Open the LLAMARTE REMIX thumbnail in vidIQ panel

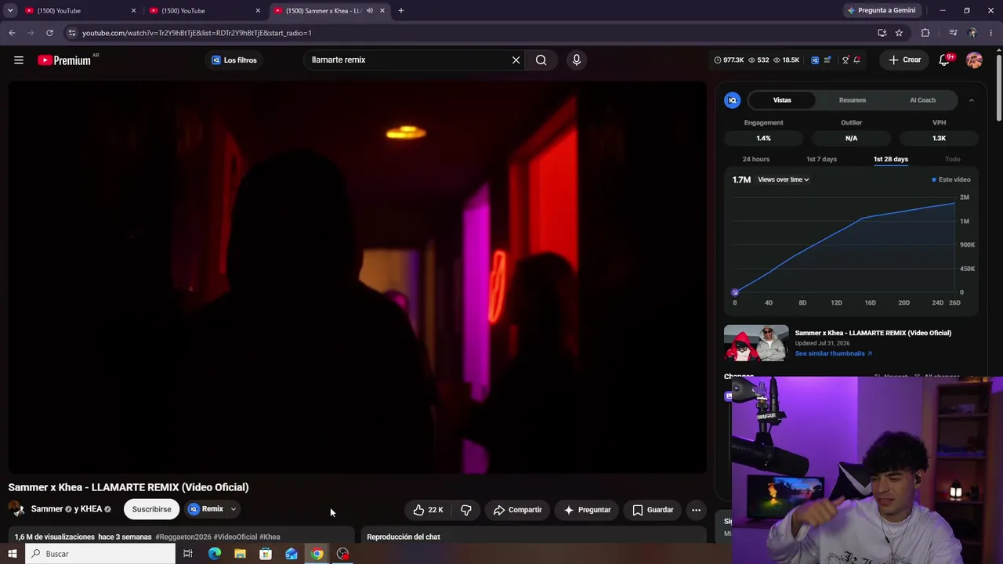point(756,343)
